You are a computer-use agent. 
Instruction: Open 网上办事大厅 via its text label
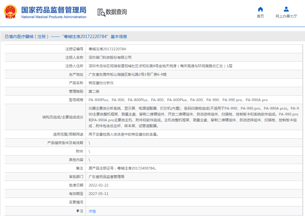pos(286,16)
